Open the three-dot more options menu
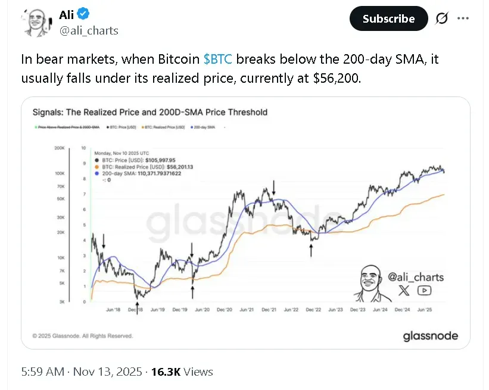489x390 pixels. [463, 18]
